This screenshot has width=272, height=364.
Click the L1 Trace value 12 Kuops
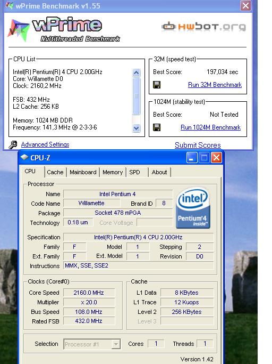(x=187, y=302)
